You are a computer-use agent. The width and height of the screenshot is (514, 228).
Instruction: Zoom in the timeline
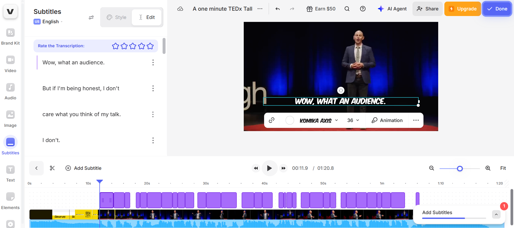[488, 168]
